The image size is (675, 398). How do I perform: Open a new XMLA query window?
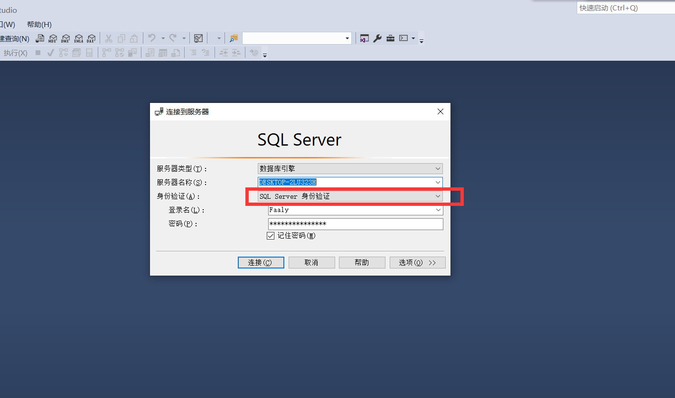(78, 38)
